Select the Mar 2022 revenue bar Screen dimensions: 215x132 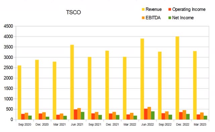point(125,88)
